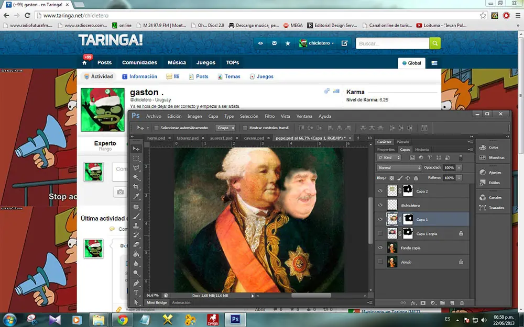Create a new layer from the panel bottom
Screen dimensions: 524x327
click(x=452, y=303)
